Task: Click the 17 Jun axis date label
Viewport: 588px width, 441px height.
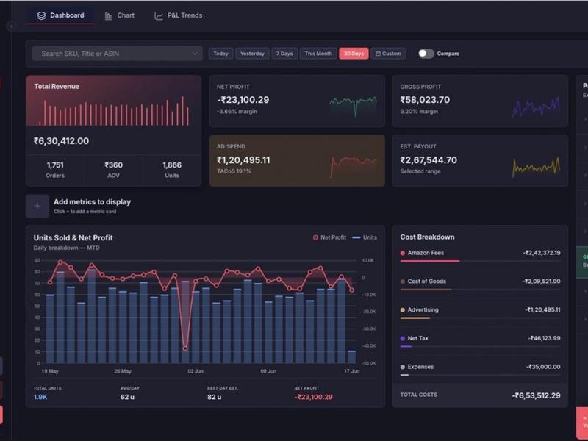Action: pos(352,371)
